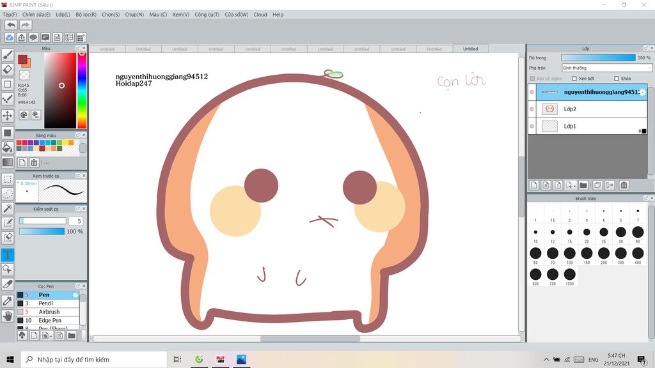The width and height of the screenshot is (655, 368).
Task: Toggle visibility of layer Lớp2
Action: coord(532,109)
